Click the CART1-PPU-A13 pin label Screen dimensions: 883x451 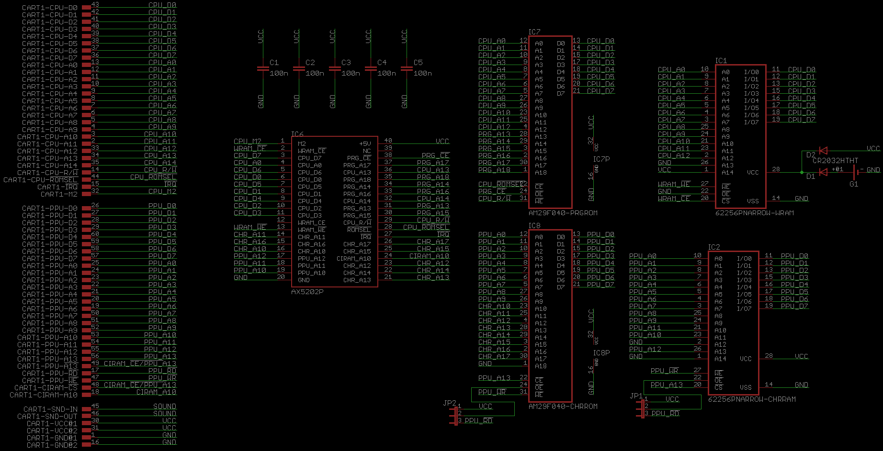47,359
